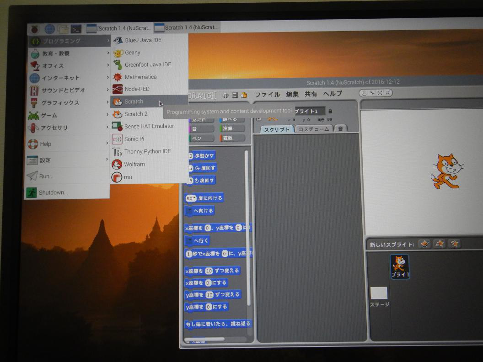Image resolution: width=483 pixels, height=362 pixels.
Task: Click the Scratch share project icon
Action: [244, 95]
